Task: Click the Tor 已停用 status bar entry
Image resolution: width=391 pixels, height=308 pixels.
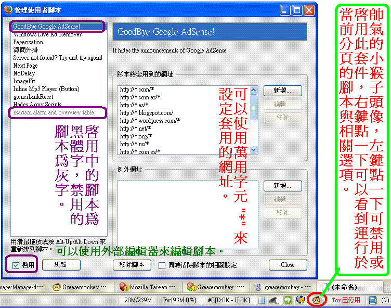Action: tap(346, 300)
